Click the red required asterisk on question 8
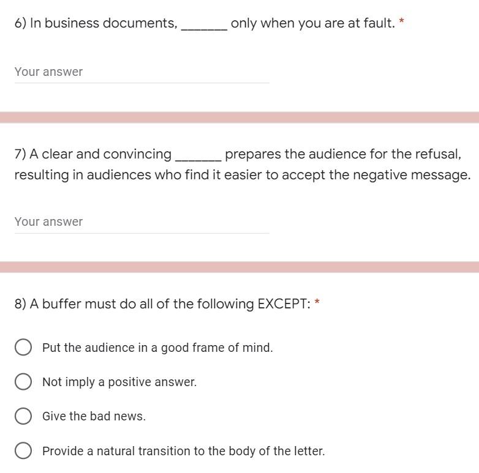Viewport: 479px width, 473px height. click(x=317, y=303)
